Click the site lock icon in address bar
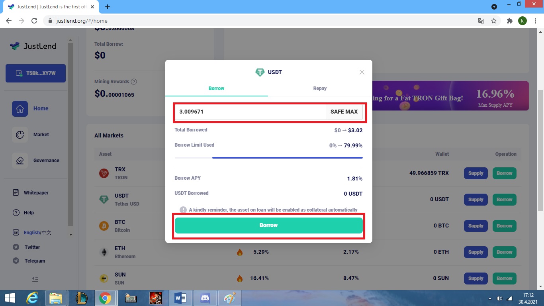Viewport: 544px width, 306px height. point(50,21)
